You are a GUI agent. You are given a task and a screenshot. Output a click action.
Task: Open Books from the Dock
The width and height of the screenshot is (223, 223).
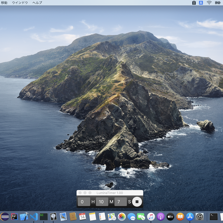(x=180, y=217)
